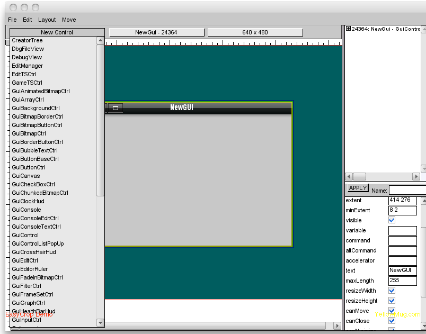The image size is (426, 334).
Task: Open the Layout menu
Action: coord(47,20)
